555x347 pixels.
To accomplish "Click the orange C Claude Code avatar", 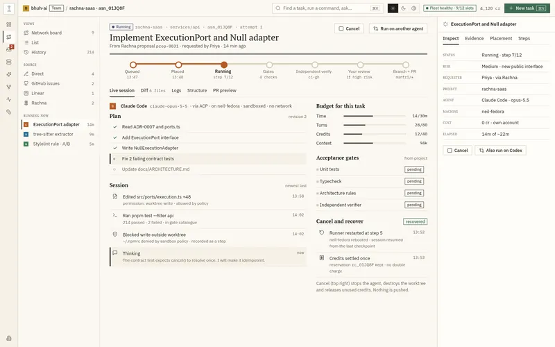I will pos(112,106).
